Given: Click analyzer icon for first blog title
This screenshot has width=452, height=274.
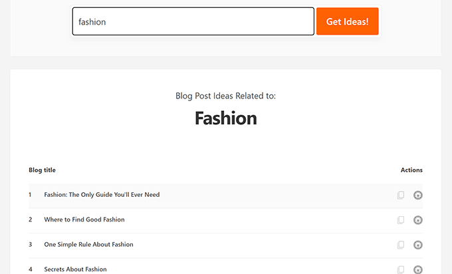Looking at the screenshot, I should [x=417, y=196].
